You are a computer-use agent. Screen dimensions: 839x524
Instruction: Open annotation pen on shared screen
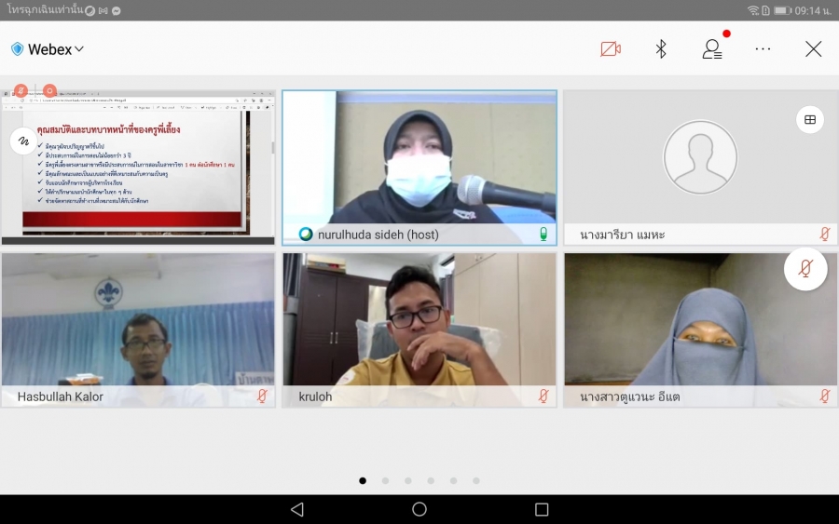pos(21,141)
